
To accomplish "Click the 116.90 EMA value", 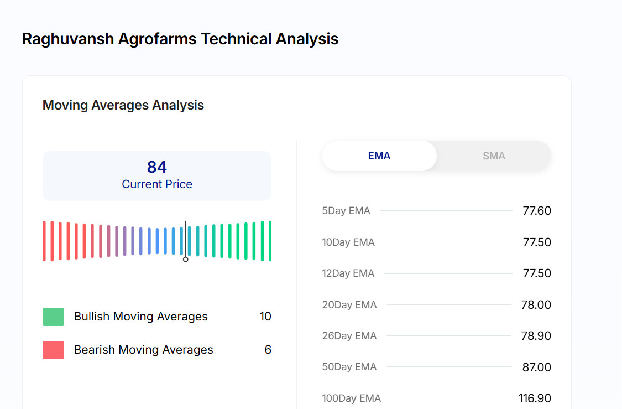I will (535, 398).
